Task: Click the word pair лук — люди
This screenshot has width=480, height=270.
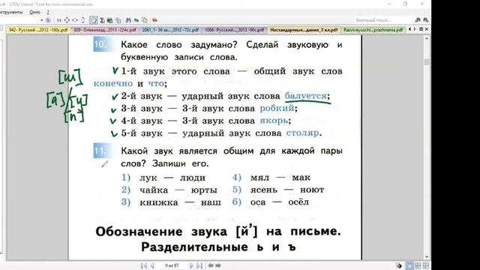Action: [x=172, y=178]
